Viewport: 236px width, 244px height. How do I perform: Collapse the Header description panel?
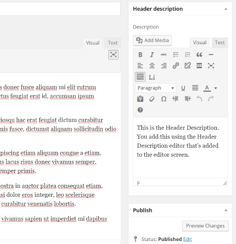point(226,9)
